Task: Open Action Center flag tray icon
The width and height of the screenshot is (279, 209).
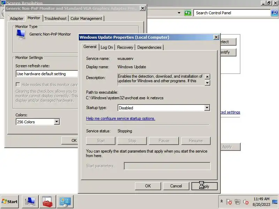Action: pyautogui.click(x=229, y=202)
